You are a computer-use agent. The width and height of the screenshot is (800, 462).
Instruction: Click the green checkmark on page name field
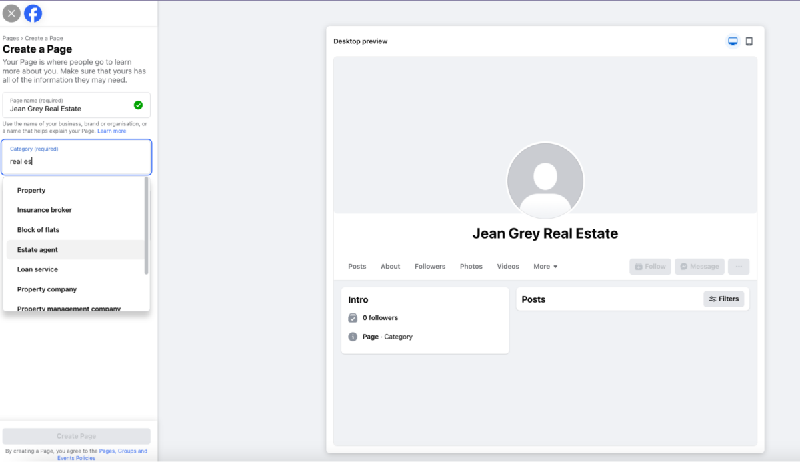point(138,105)
